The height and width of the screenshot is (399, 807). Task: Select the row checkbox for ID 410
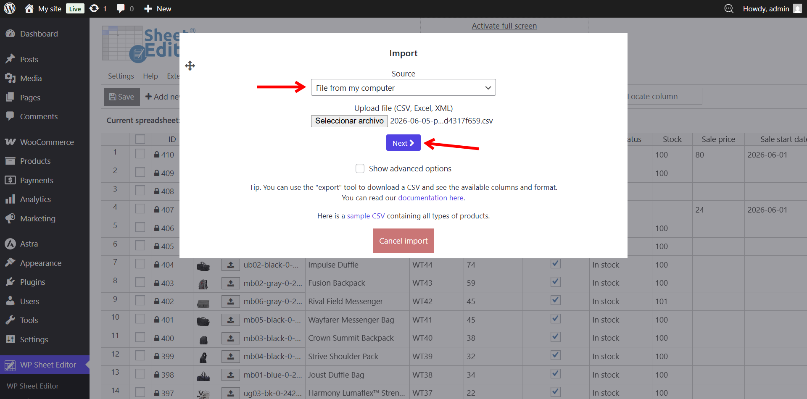point(140,154)
